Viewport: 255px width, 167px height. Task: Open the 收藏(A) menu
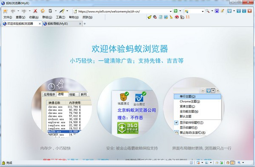[34, 17]
